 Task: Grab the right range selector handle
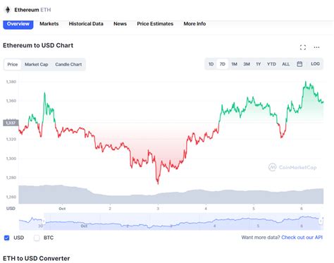(321, 221)
